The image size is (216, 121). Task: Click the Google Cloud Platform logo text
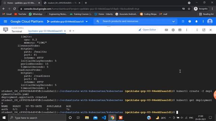click(x=27, y=22)
